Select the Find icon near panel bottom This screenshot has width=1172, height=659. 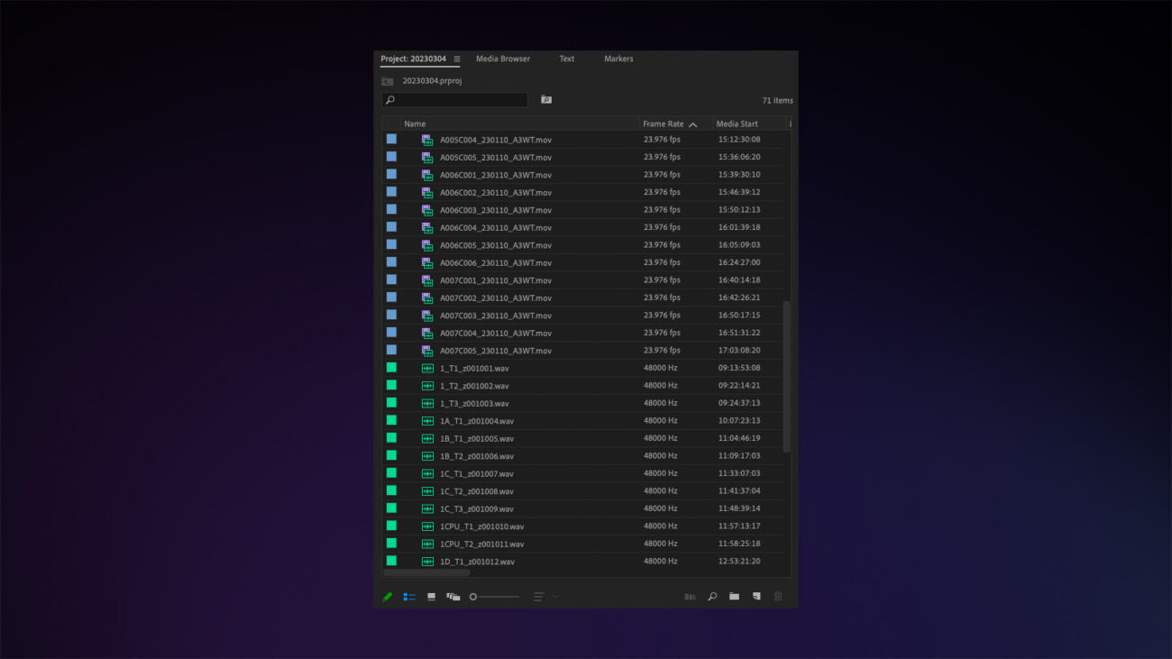[712, 596]
